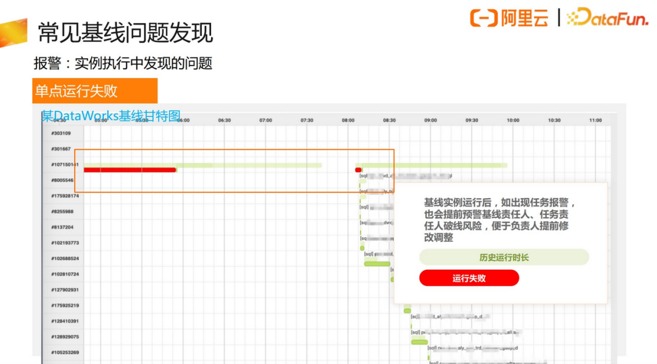
Task: Select the 单点运行失败 label tab
Action: [x=75, y=91]
